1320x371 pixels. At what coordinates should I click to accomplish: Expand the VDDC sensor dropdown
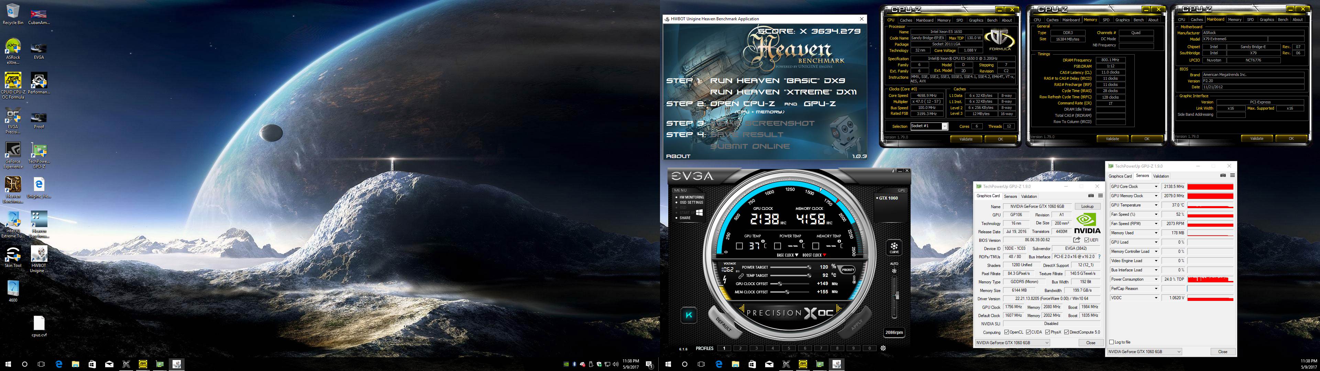pyautogui.click(x=1156, y=298)
